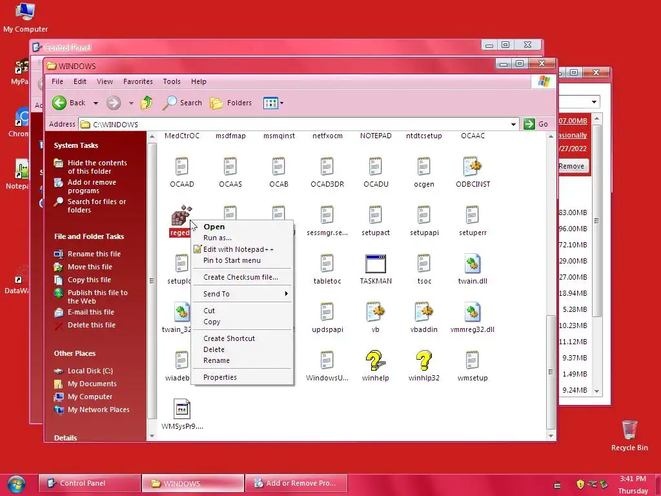Screen dimensions: 661x496
Task: Select Edit with Notepad++ menu entry
Action: click(242, 249)
